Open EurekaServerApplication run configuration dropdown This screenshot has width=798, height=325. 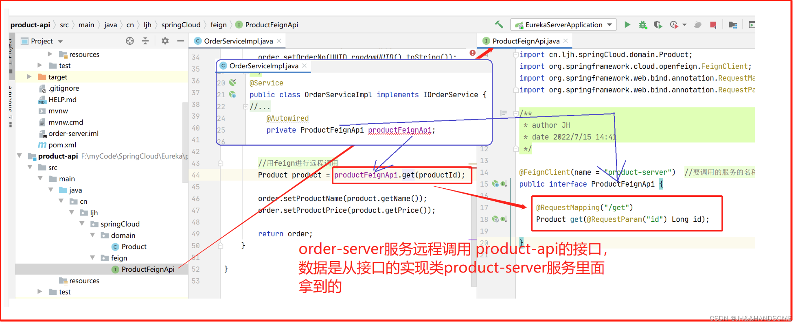pos(563,25)
